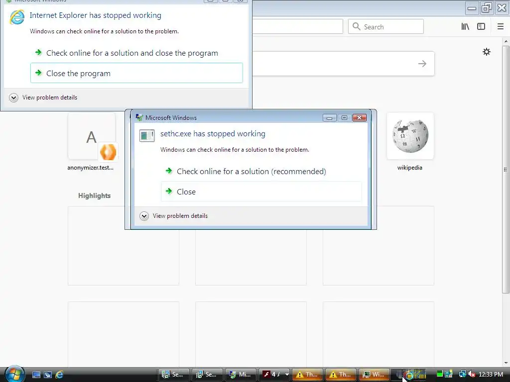Launch Internet Explorer from quick launch
The image size is (510, 382).
tap(59, 375)
